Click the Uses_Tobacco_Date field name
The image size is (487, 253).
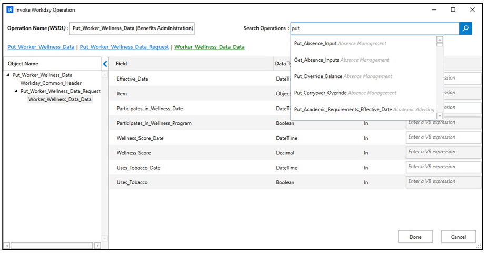tap(138, 168)
